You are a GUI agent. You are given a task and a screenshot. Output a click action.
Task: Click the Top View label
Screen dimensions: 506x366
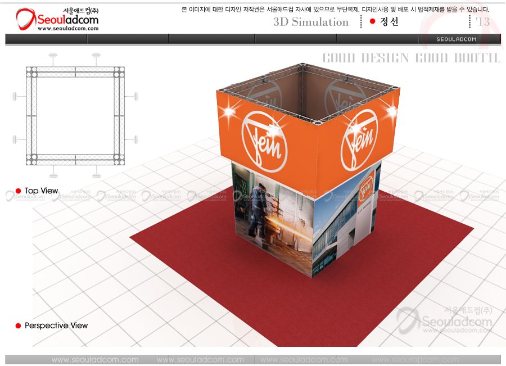point(41,191)
